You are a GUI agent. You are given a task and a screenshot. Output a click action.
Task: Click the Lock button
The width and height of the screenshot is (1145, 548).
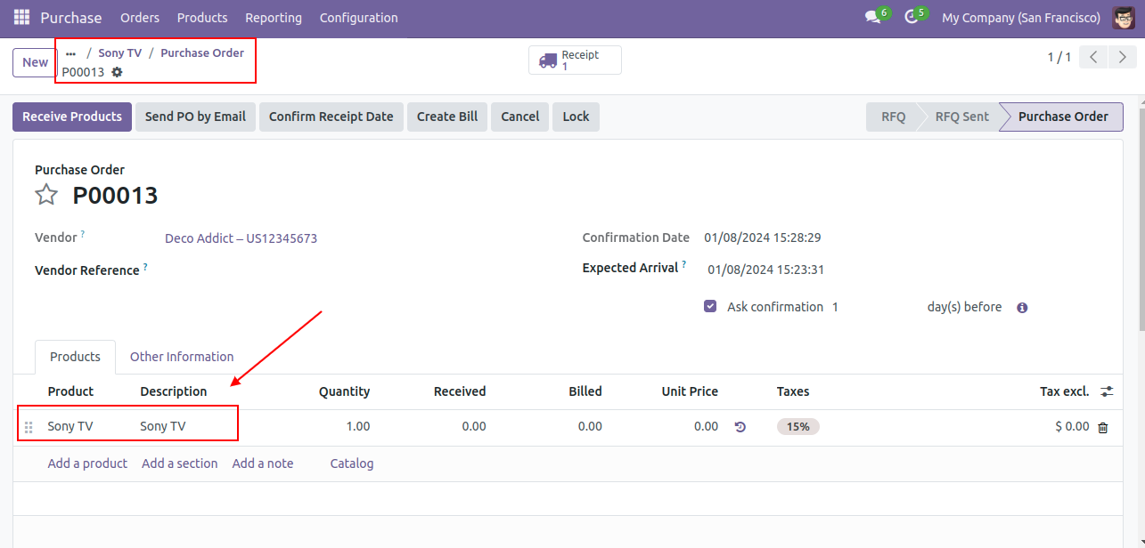pos(576,117)
